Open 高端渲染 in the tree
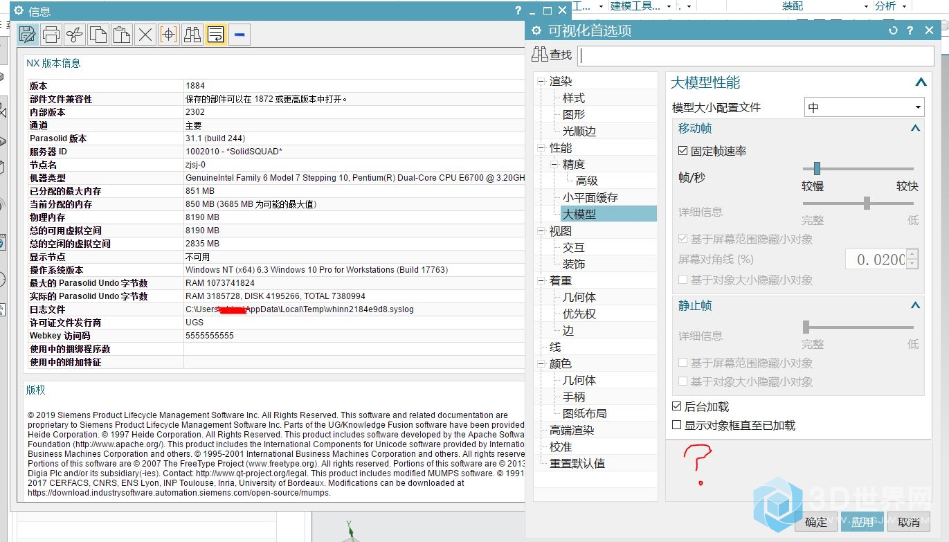Image resolution: width=949 pixels, height=542 pixels. [x=572, y=431]
